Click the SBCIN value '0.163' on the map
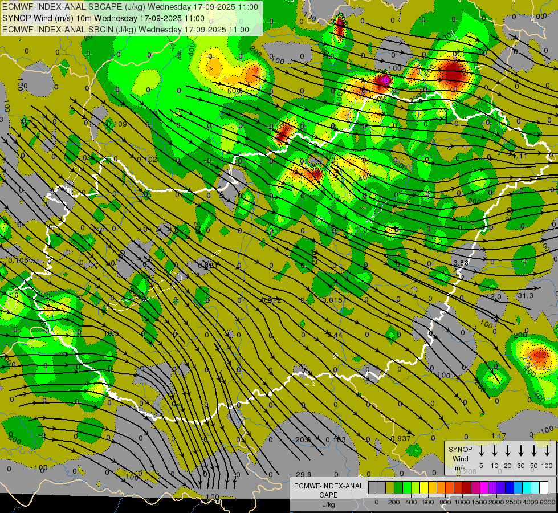Image resolution: width=558 pixels, height=513 pixels. pyautogui.click(x=336, y=439)
